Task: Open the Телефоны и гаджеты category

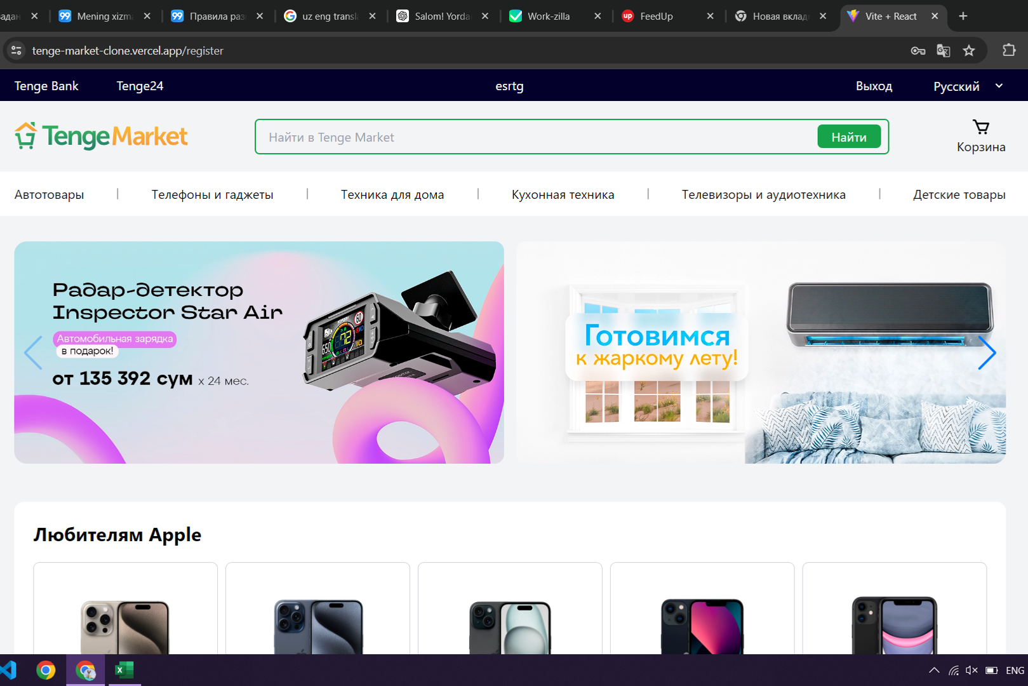Action: coord(212,195)
